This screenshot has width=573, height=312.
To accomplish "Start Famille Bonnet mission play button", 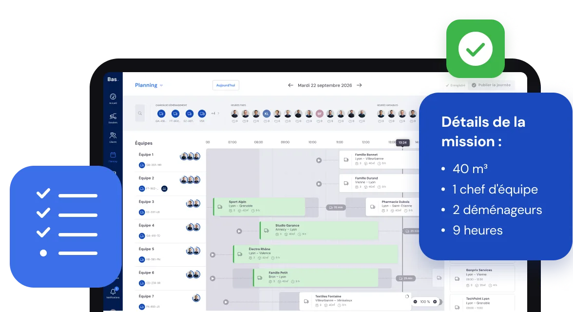I will click(319, 160).
